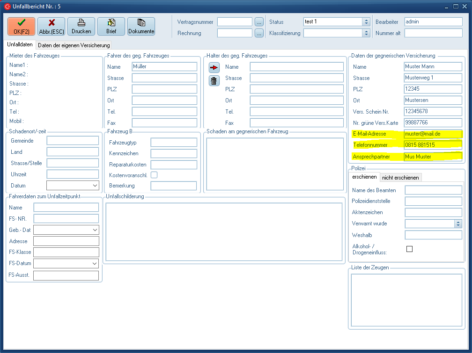
Task: Open the Dokumente icon button
Action: click(141, 26)
